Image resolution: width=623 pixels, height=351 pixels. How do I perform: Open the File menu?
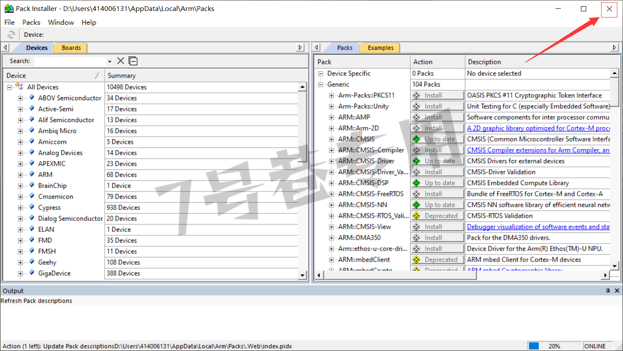click(x=9, y=22)
